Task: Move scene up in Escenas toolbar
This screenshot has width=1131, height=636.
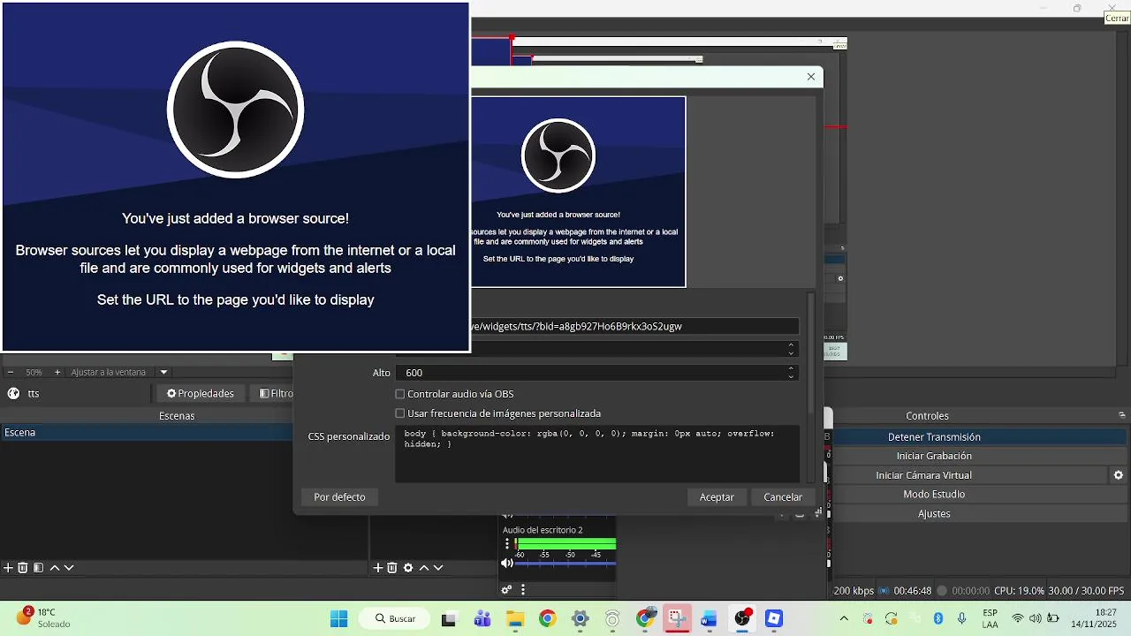Action: click(54, 568)
